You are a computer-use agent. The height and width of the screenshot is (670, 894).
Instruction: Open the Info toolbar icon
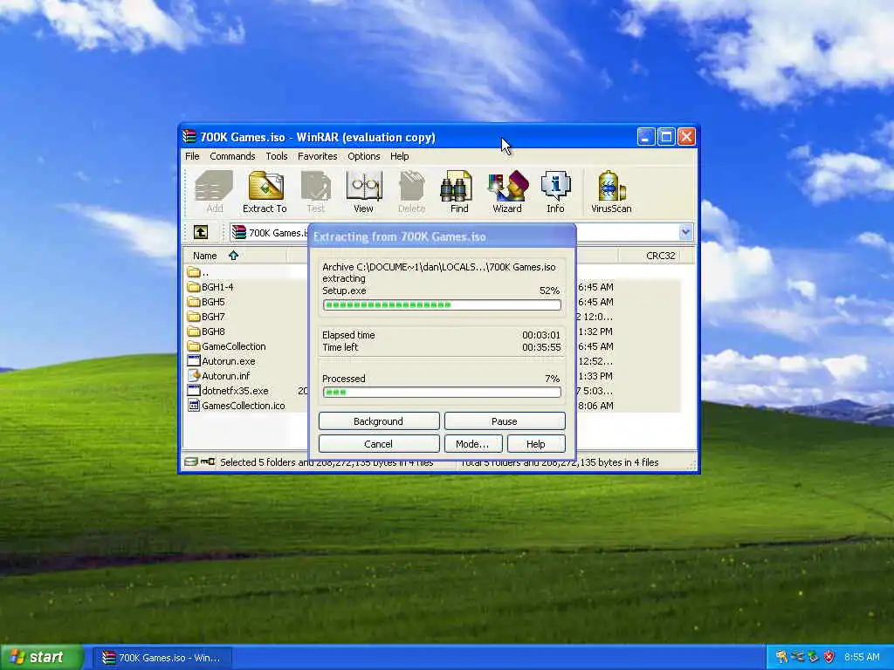(x=555, y=192)
